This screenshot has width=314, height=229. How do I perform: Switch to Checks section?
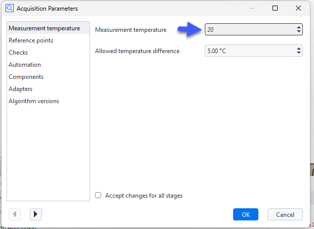(18, 53)
